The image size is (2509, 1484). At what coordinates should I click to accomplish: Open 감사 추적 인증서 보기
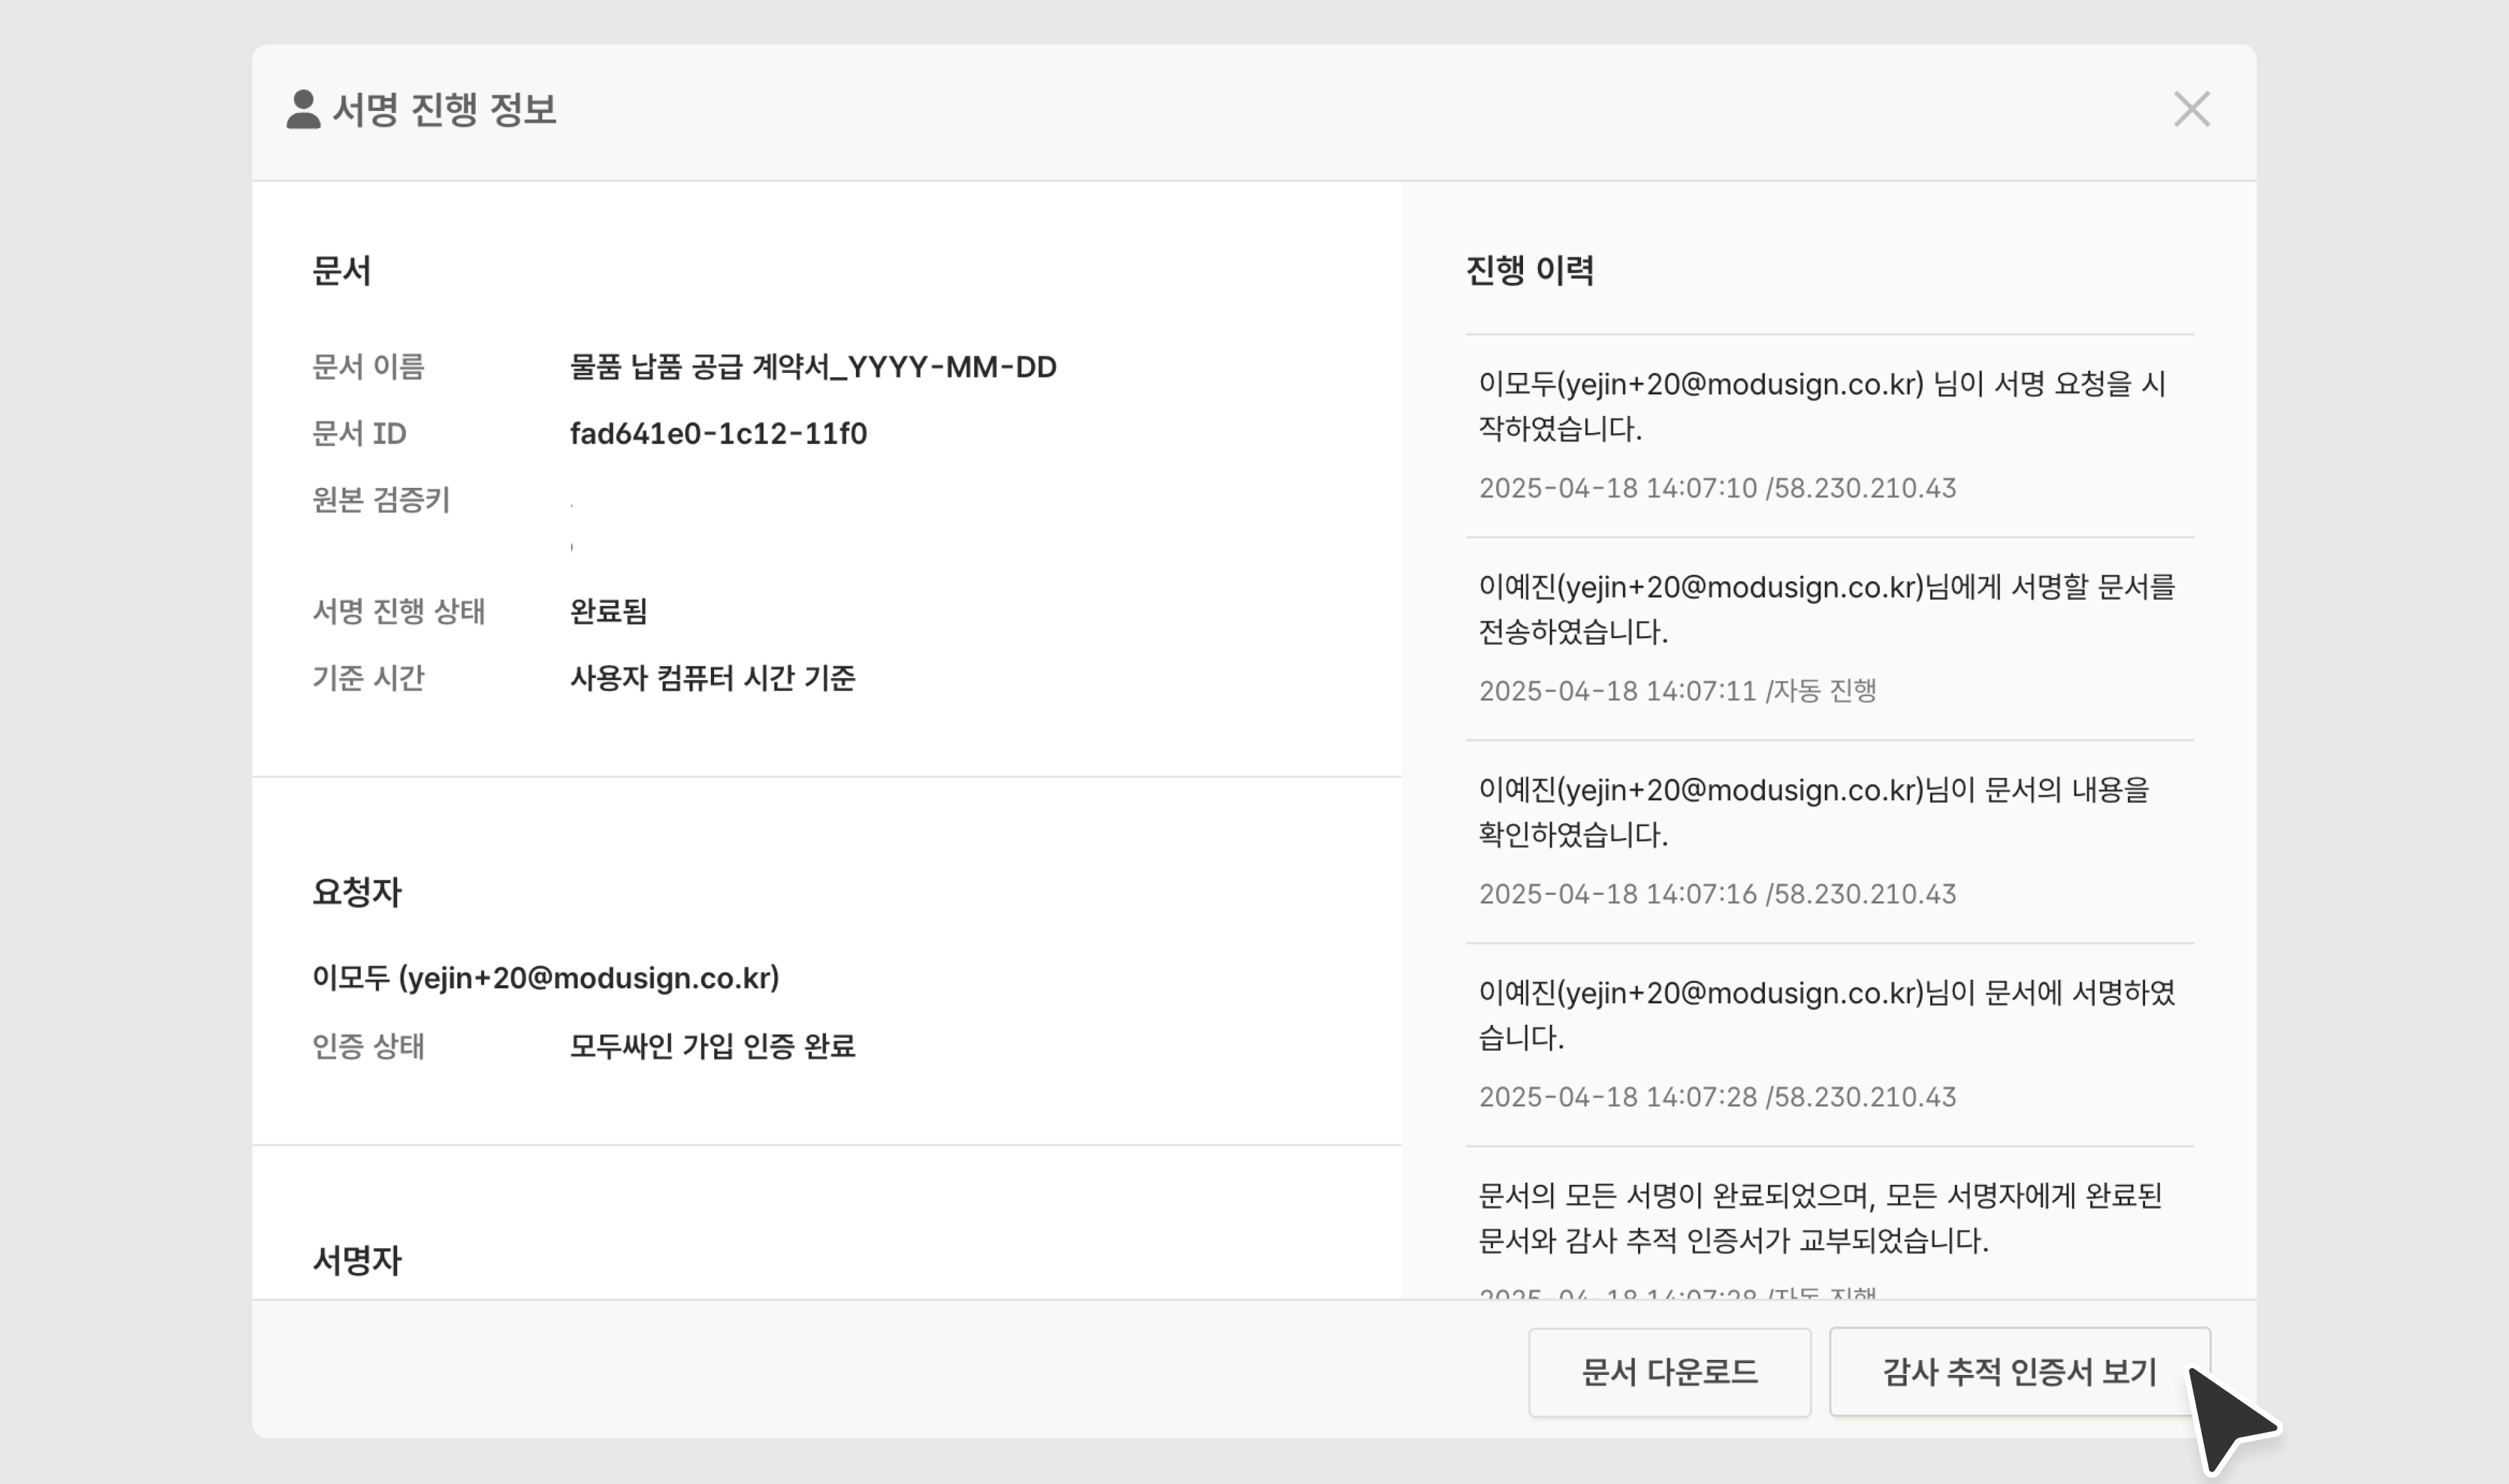(2018, 1371)
